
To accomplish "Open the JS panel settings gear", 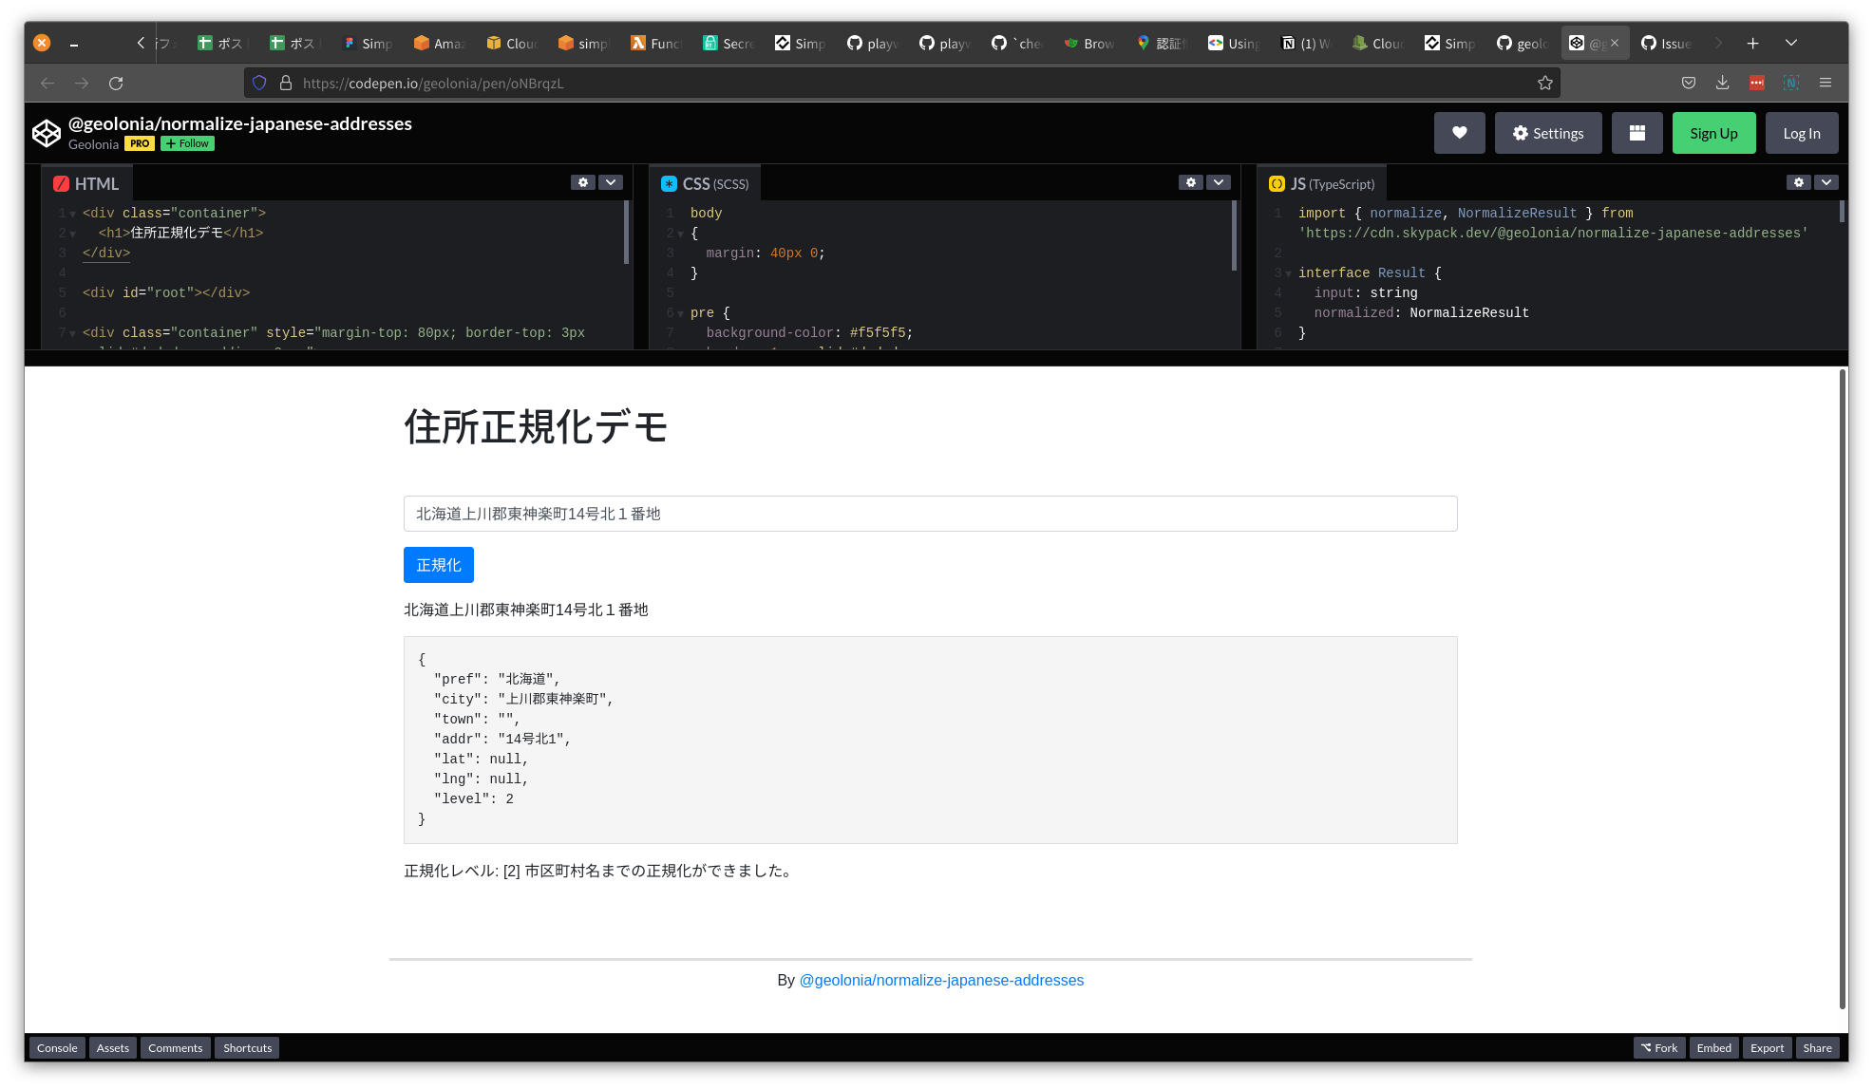I will click(x=1799, y=181).
